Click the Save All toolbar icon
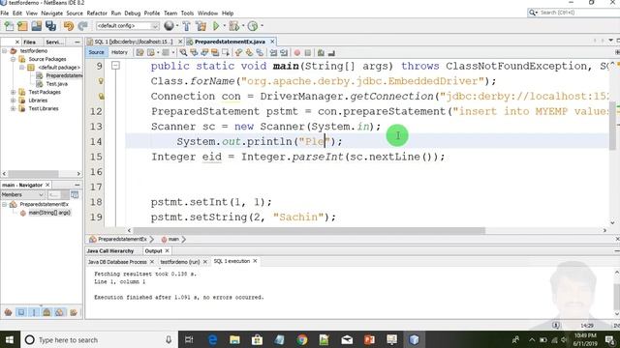620x348 pixels. point(50,26)
